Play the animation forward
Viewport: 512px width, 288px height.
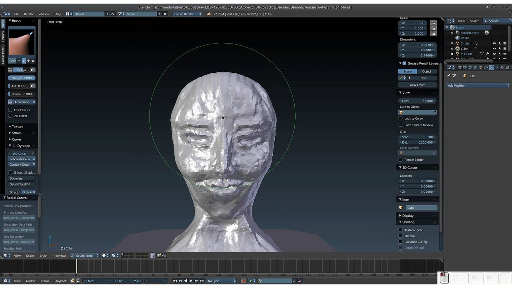(x=191, y=281)
